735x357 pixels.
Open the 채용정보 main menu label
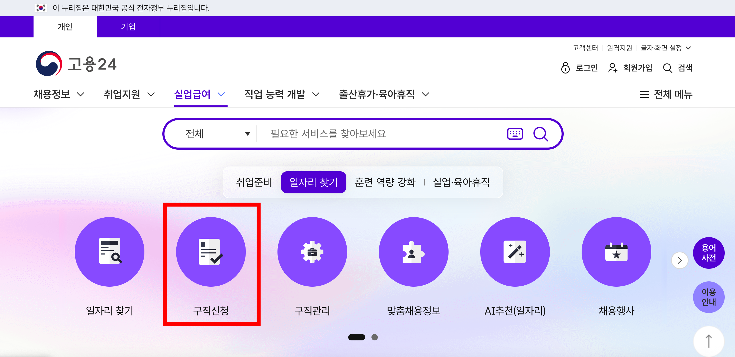[x=52, y=94]
